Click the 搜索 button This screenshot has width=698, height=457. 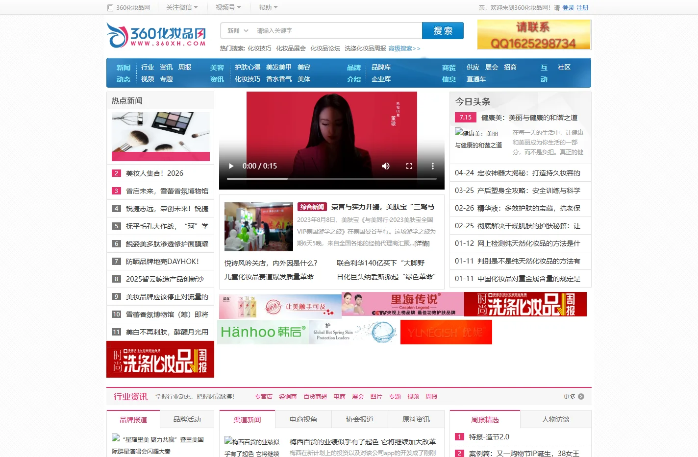point(443,30)
